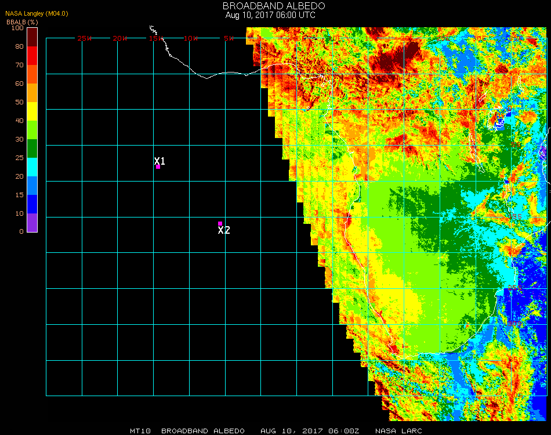Pick the dark blue 10–15% legend swatch
This screenshot has width=551, height=435.
(32, 204)
